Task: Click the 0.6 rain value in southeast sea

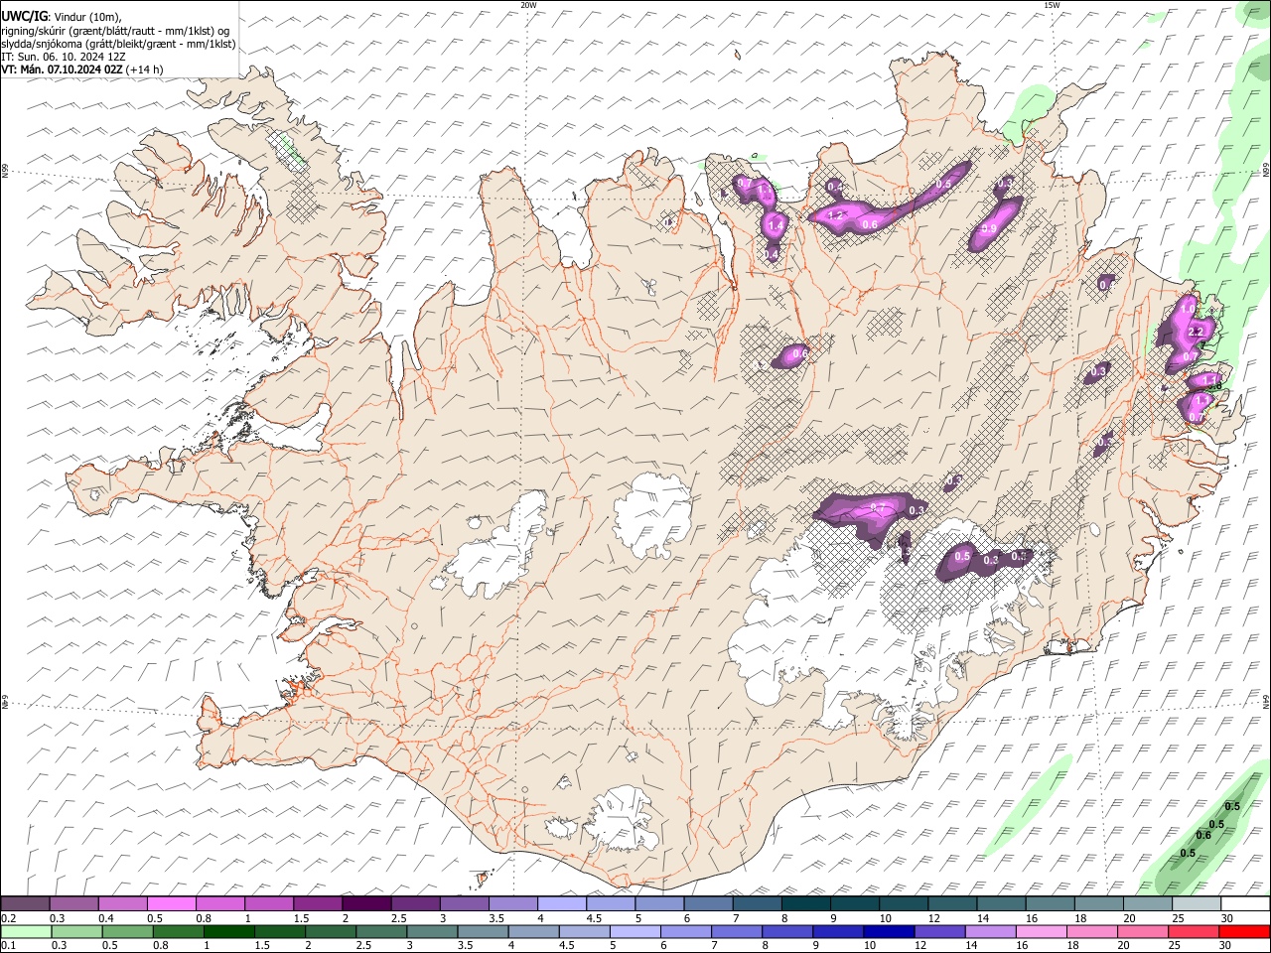Action: (1203, 835)
